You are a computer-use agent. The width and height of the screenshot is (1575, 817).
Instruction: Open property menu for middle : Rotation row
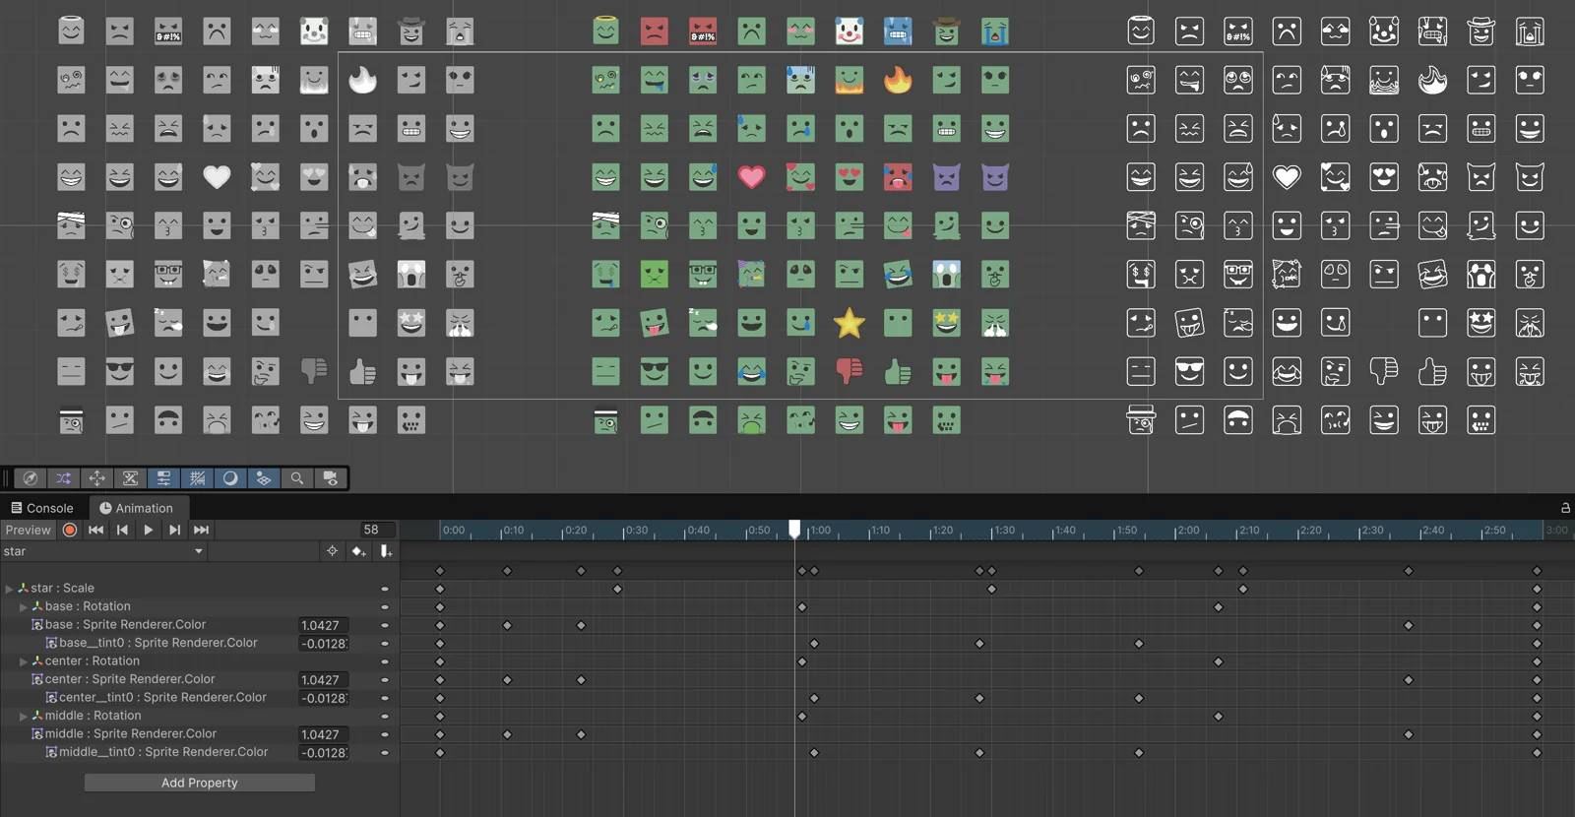point(385,717)
